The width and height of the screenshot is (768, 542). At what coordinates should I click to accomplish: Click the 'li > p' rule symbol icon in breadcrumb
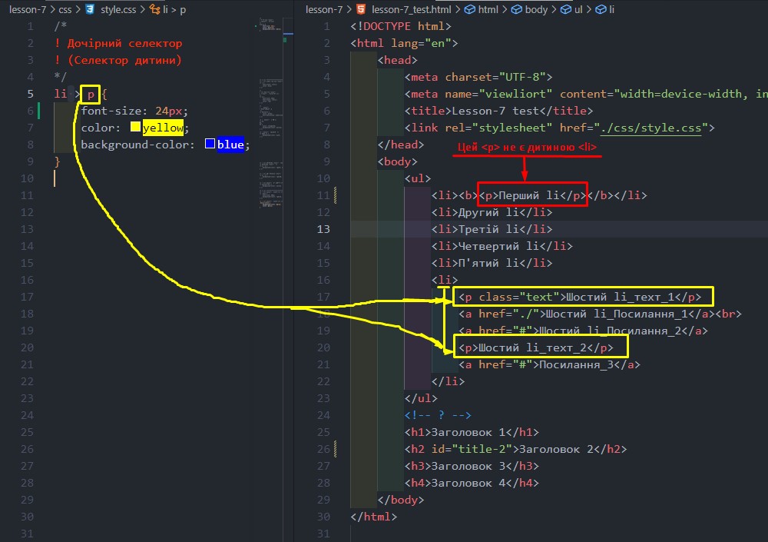click(x=155, y=9)
